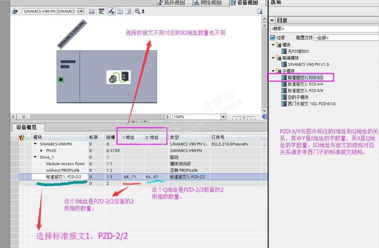Collapse SINAMICS-V90-PN row in device overview
Viewport: 379px width, 248px height.
[35, 144]
